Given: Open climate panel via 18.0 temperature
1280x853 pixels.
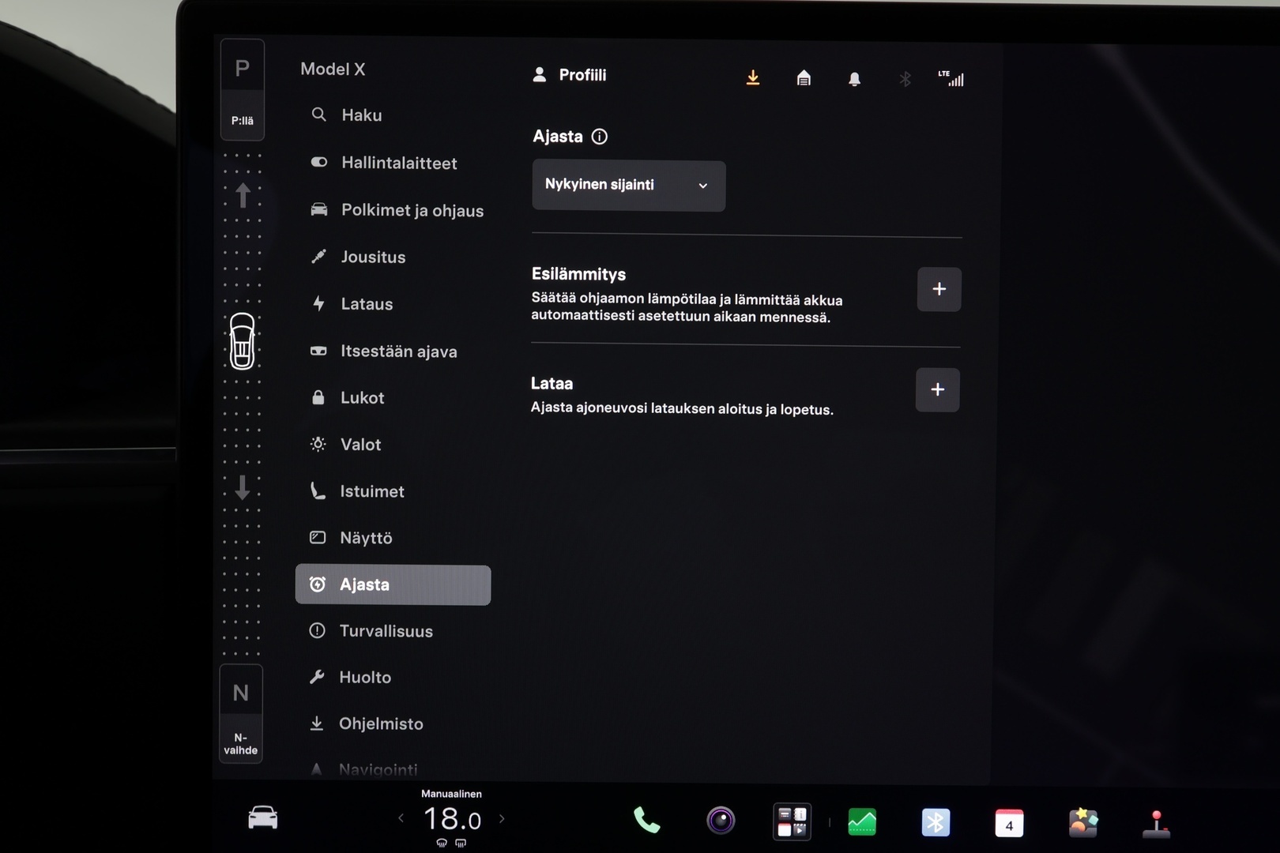Looking at the screenshot, I should point(452,819).
